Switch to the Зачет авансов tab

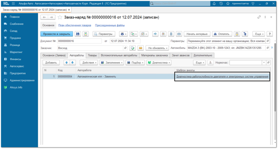(x=181, y=55)
